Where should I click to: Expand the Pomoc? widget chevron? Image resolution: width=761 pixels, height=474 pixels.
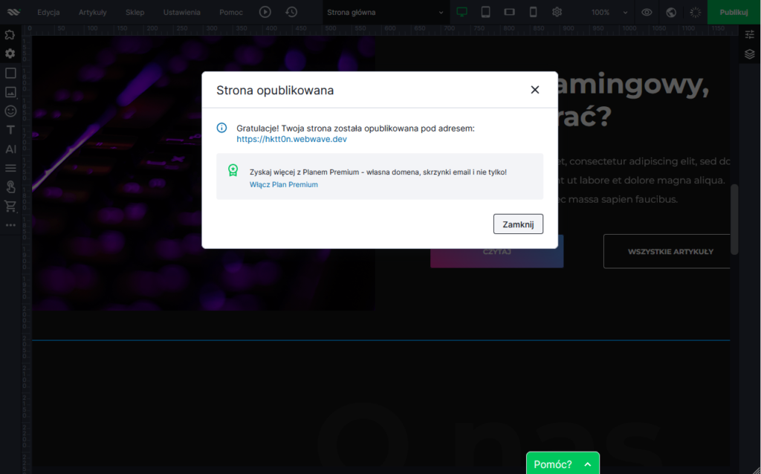(588, 464)
